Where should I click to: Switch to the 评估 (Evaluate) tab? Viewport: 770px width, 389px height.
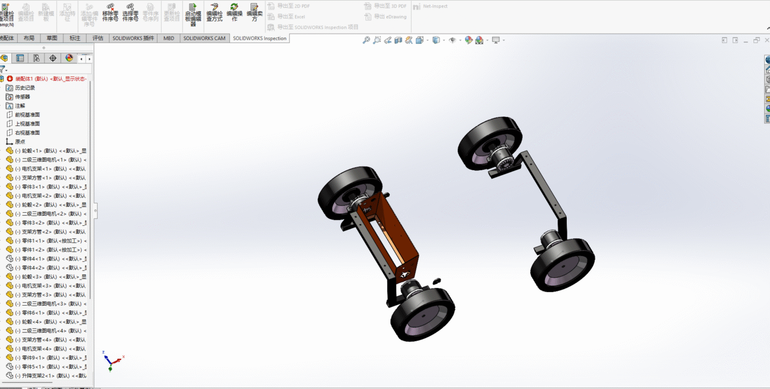(98, 38)
